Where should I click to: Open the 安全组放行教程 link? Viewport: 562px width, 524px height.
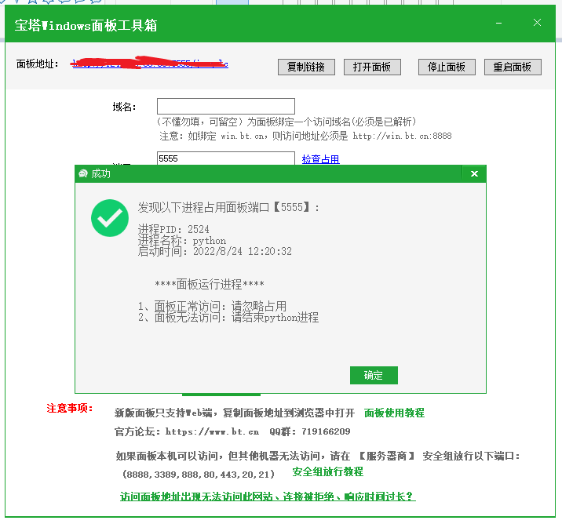[327, 471]
